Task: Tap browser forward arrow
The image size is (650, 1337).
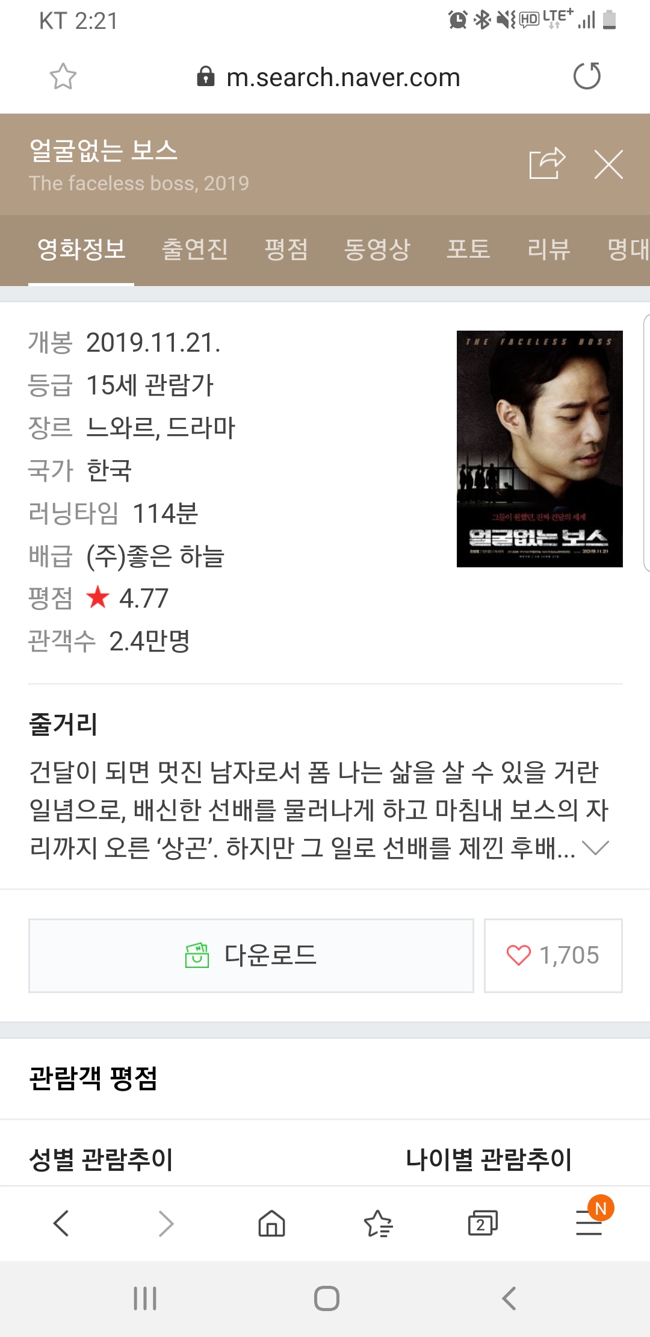Action: click(x=166, y=1223)
